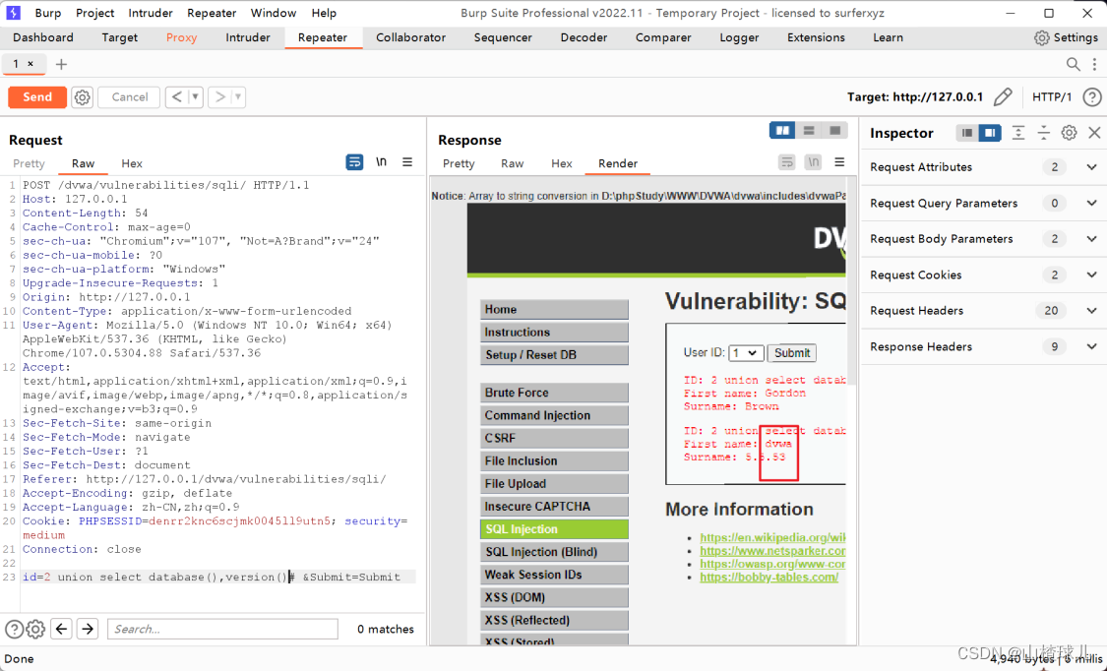This screenshot has width=1107, height=671.
Task: Toggle response non-printable characters \n
Action: (814, 161)
